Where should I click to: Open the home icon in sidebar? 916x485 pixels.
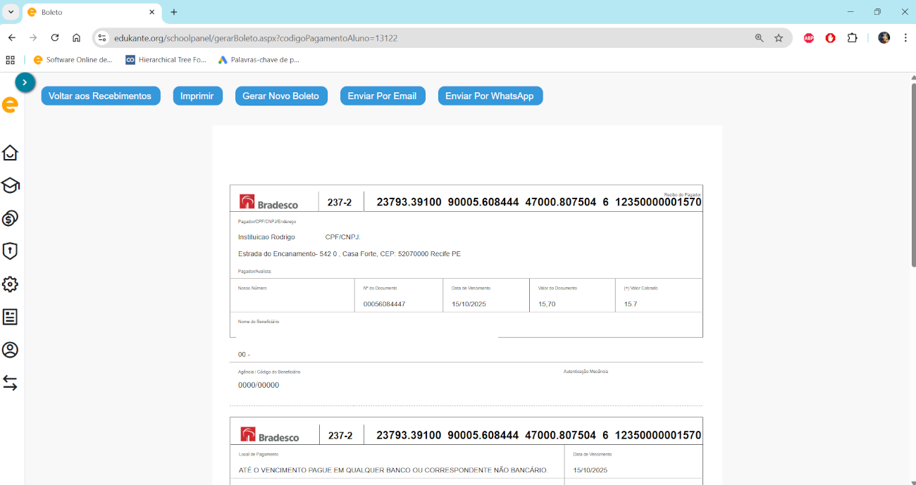point(10,153)
